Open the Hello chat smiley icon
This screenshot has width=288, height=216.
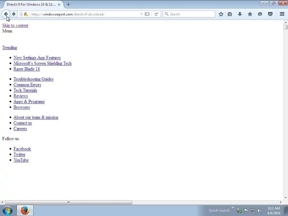260,14
